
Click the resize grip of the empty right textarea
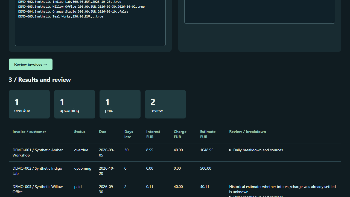click(334, 22)
